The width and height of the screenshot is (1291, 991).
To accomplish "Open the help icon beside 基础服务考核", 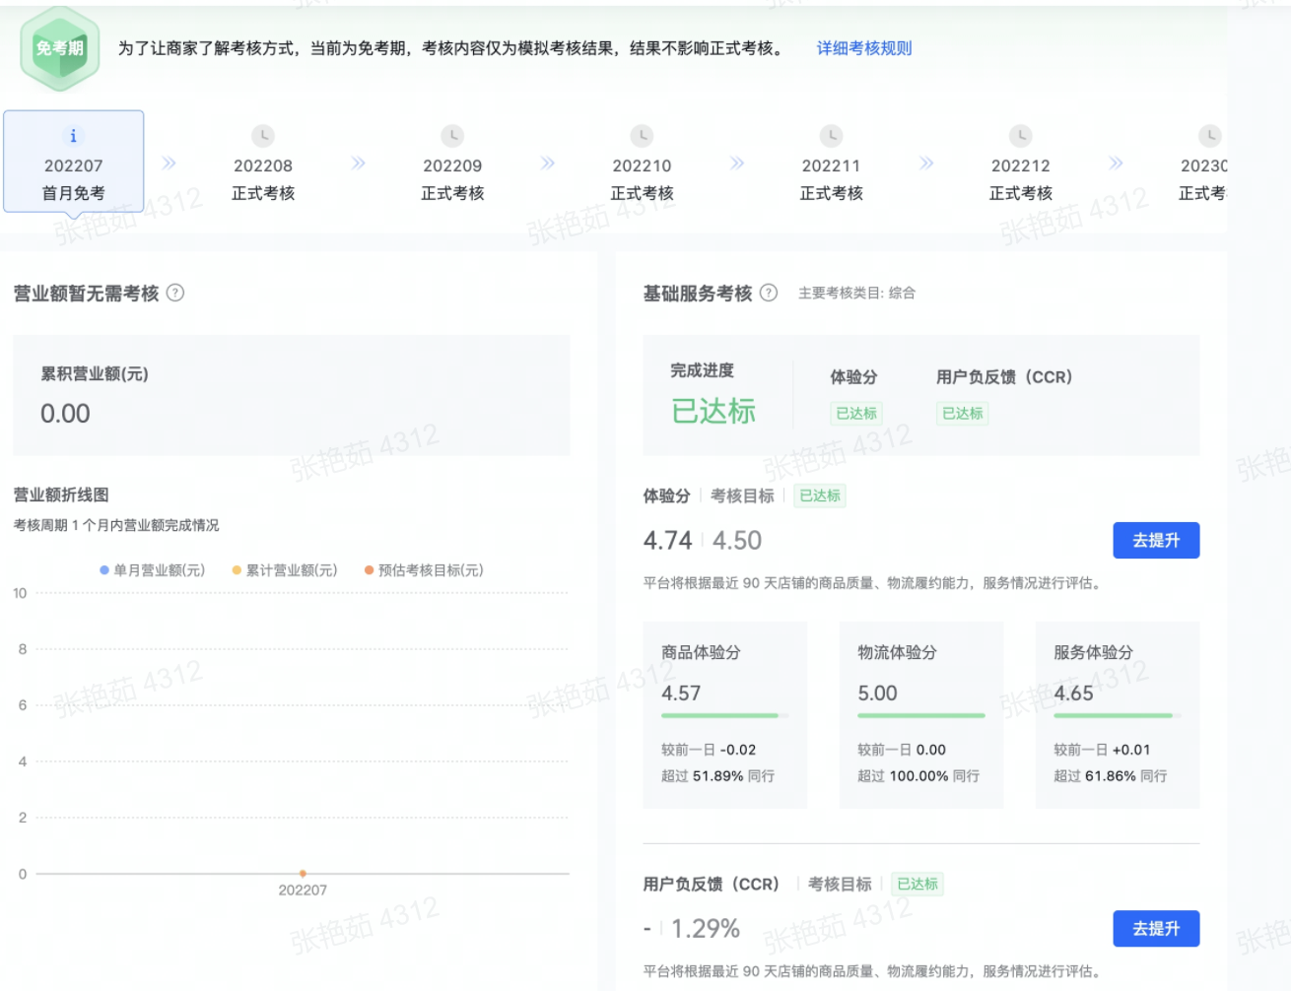I will pyautogui.click(x=768, y=293).
